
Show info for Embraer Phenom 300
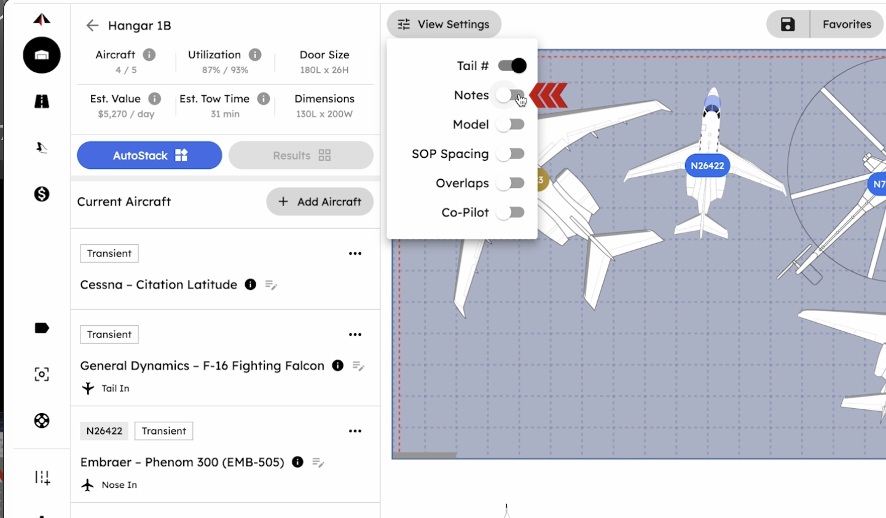[x=298, y=462]
